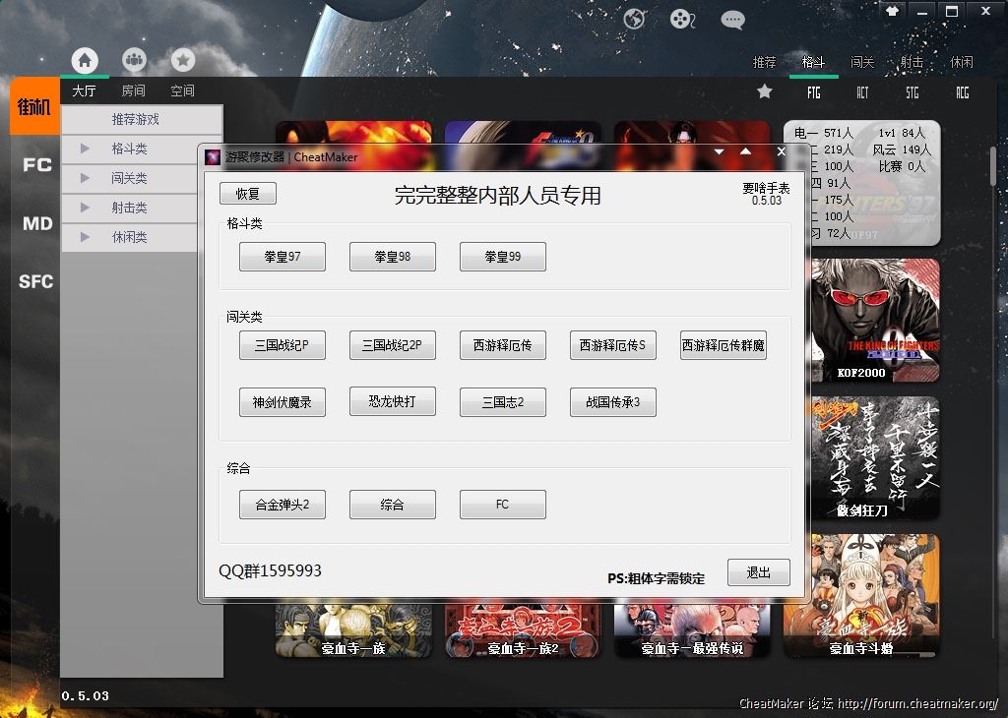Image resolution: width=1008 pixels, height=718 pixels.
Task: Click the 退出 exit button
Action: [758, 572]
